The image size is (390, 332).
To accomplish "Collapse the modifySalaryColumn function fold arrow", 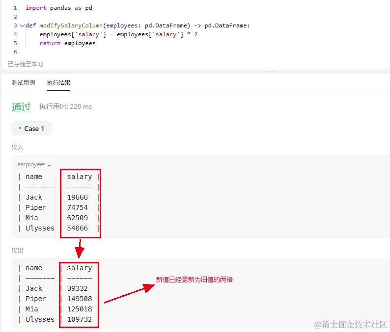I will click(22, 26).
